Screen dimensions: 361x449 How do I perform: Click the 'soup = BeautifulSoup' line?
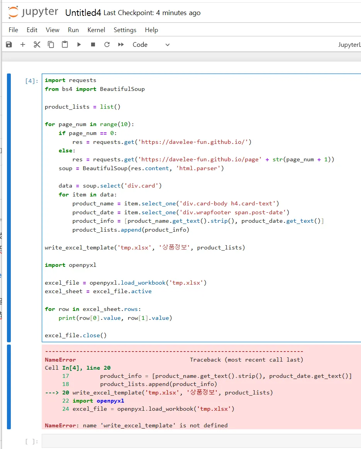click(x=141, y=168)
